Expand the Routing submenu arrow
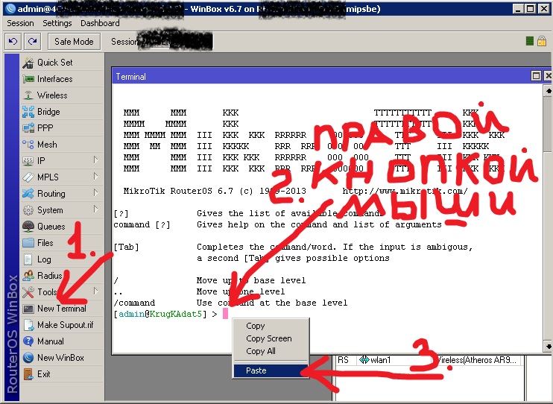The image size is (553, 404). [x=95, y=194]
